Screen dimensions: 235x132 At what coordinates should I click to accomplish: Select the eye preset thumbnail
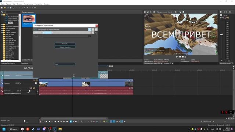tap(29, 19)
